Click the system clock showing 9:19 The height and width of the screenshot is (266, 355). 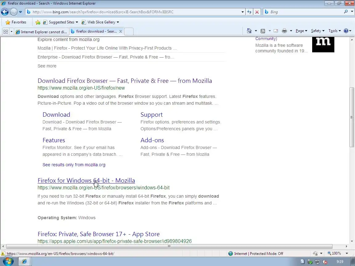click(x=340, y=262)
